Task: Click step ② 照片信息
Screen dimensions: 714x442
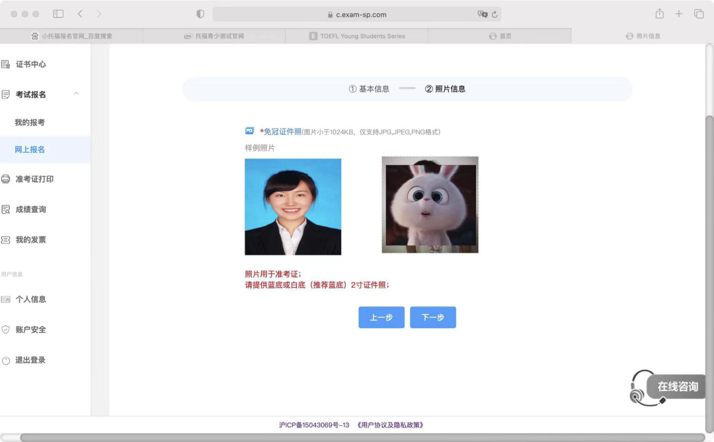Action: [x=445, y=89]
